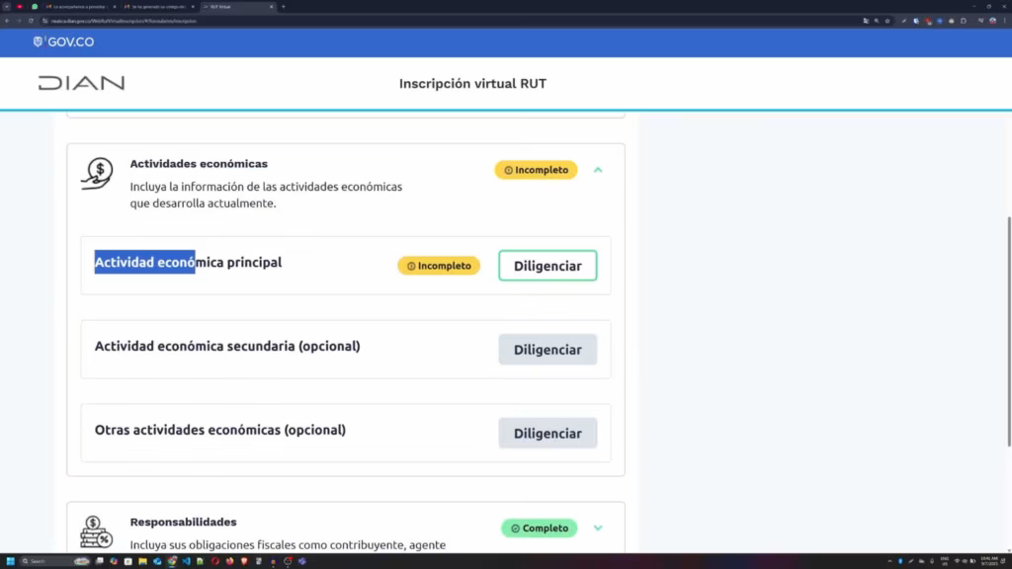This screenshot has height=569, width=1012.
Task: Click the GOV.CO logo
Action: coord(63,41)
